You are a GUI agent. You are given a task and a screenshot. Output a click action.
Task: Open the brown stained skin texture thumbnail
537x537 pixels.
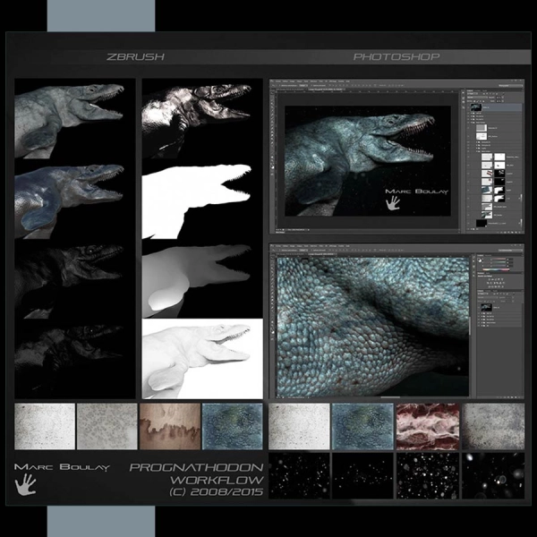coord(170,426)
